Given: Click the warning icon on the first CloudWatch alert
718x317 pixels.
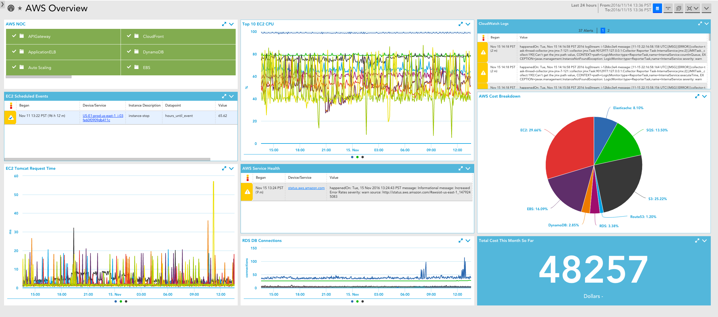Looking at the screenshot, I should pyautogui.click(x=483, y=52).
